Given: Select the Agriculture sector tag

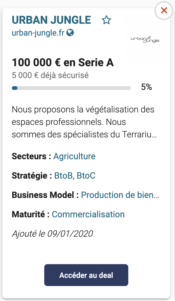Looking at the screenshot, I should click(74, 156).
